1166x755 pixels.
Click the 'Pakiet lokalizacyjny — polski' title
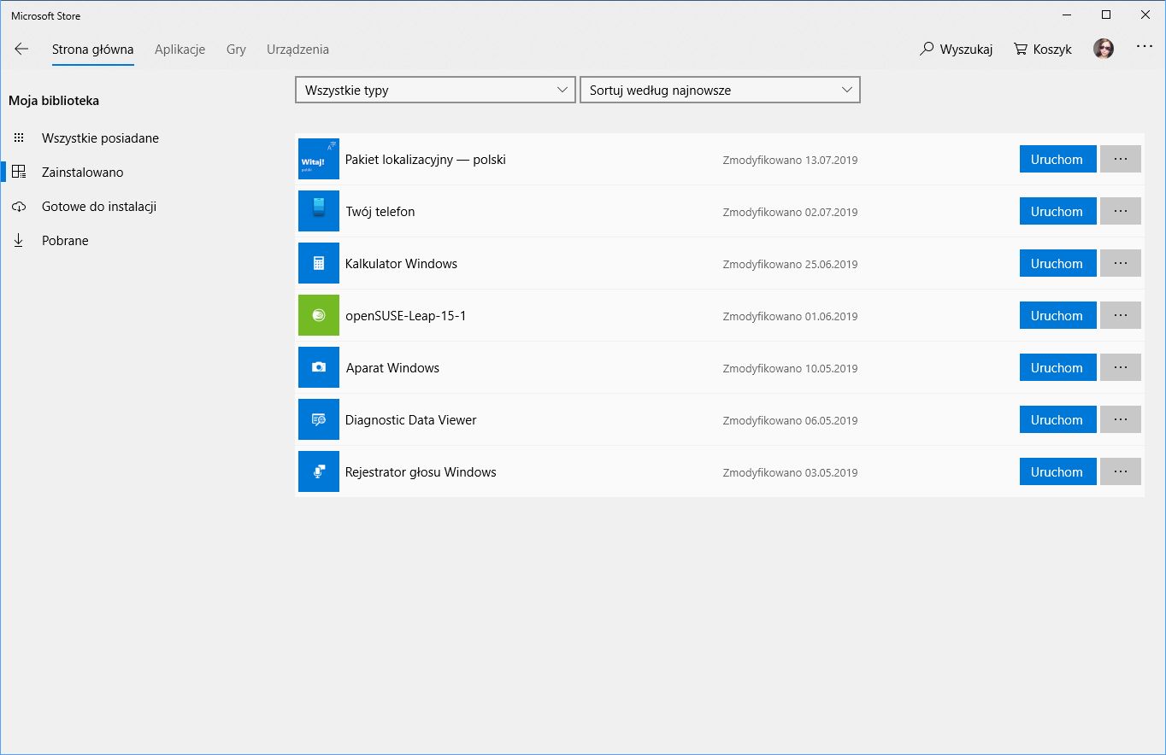(x=426, y=160)
